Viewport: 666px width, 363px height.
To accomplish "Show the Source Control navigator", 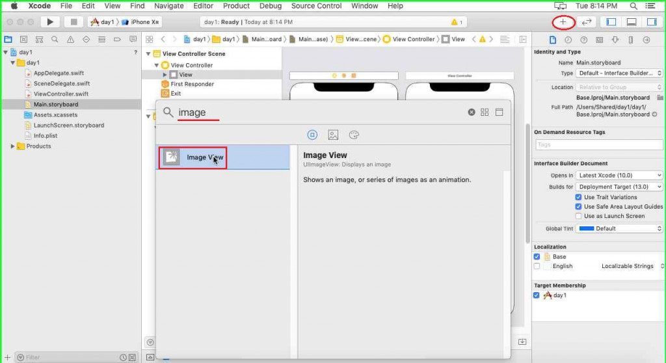I will (x=24, y=40).
